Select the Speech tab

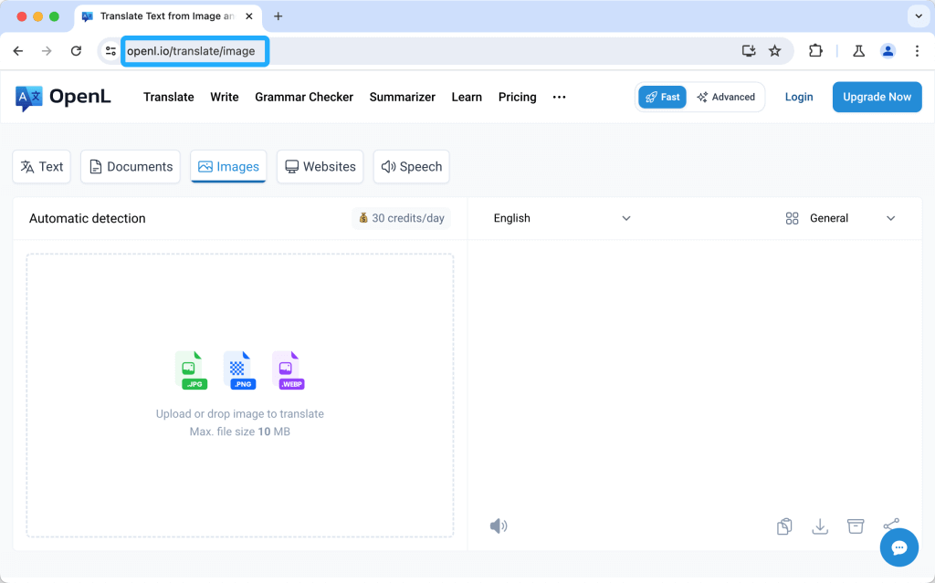click(x=411, y=167)
